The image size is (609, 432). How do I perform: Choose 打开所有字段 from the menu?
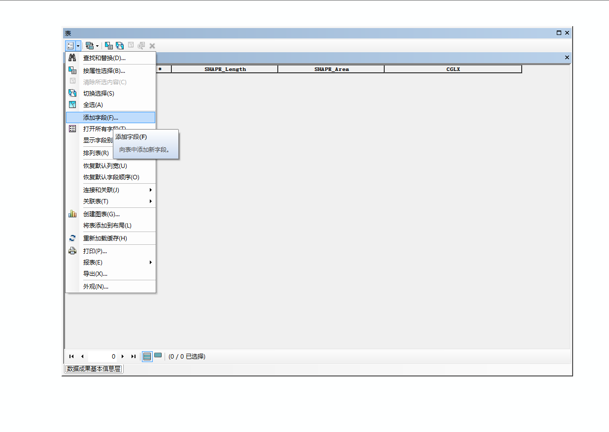(111, 129)
